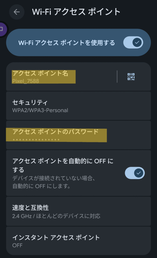Disable the アクセス ポイントを自動的に OFF にする switch
The height and width of the screenshot is (258, 157).
135,173
